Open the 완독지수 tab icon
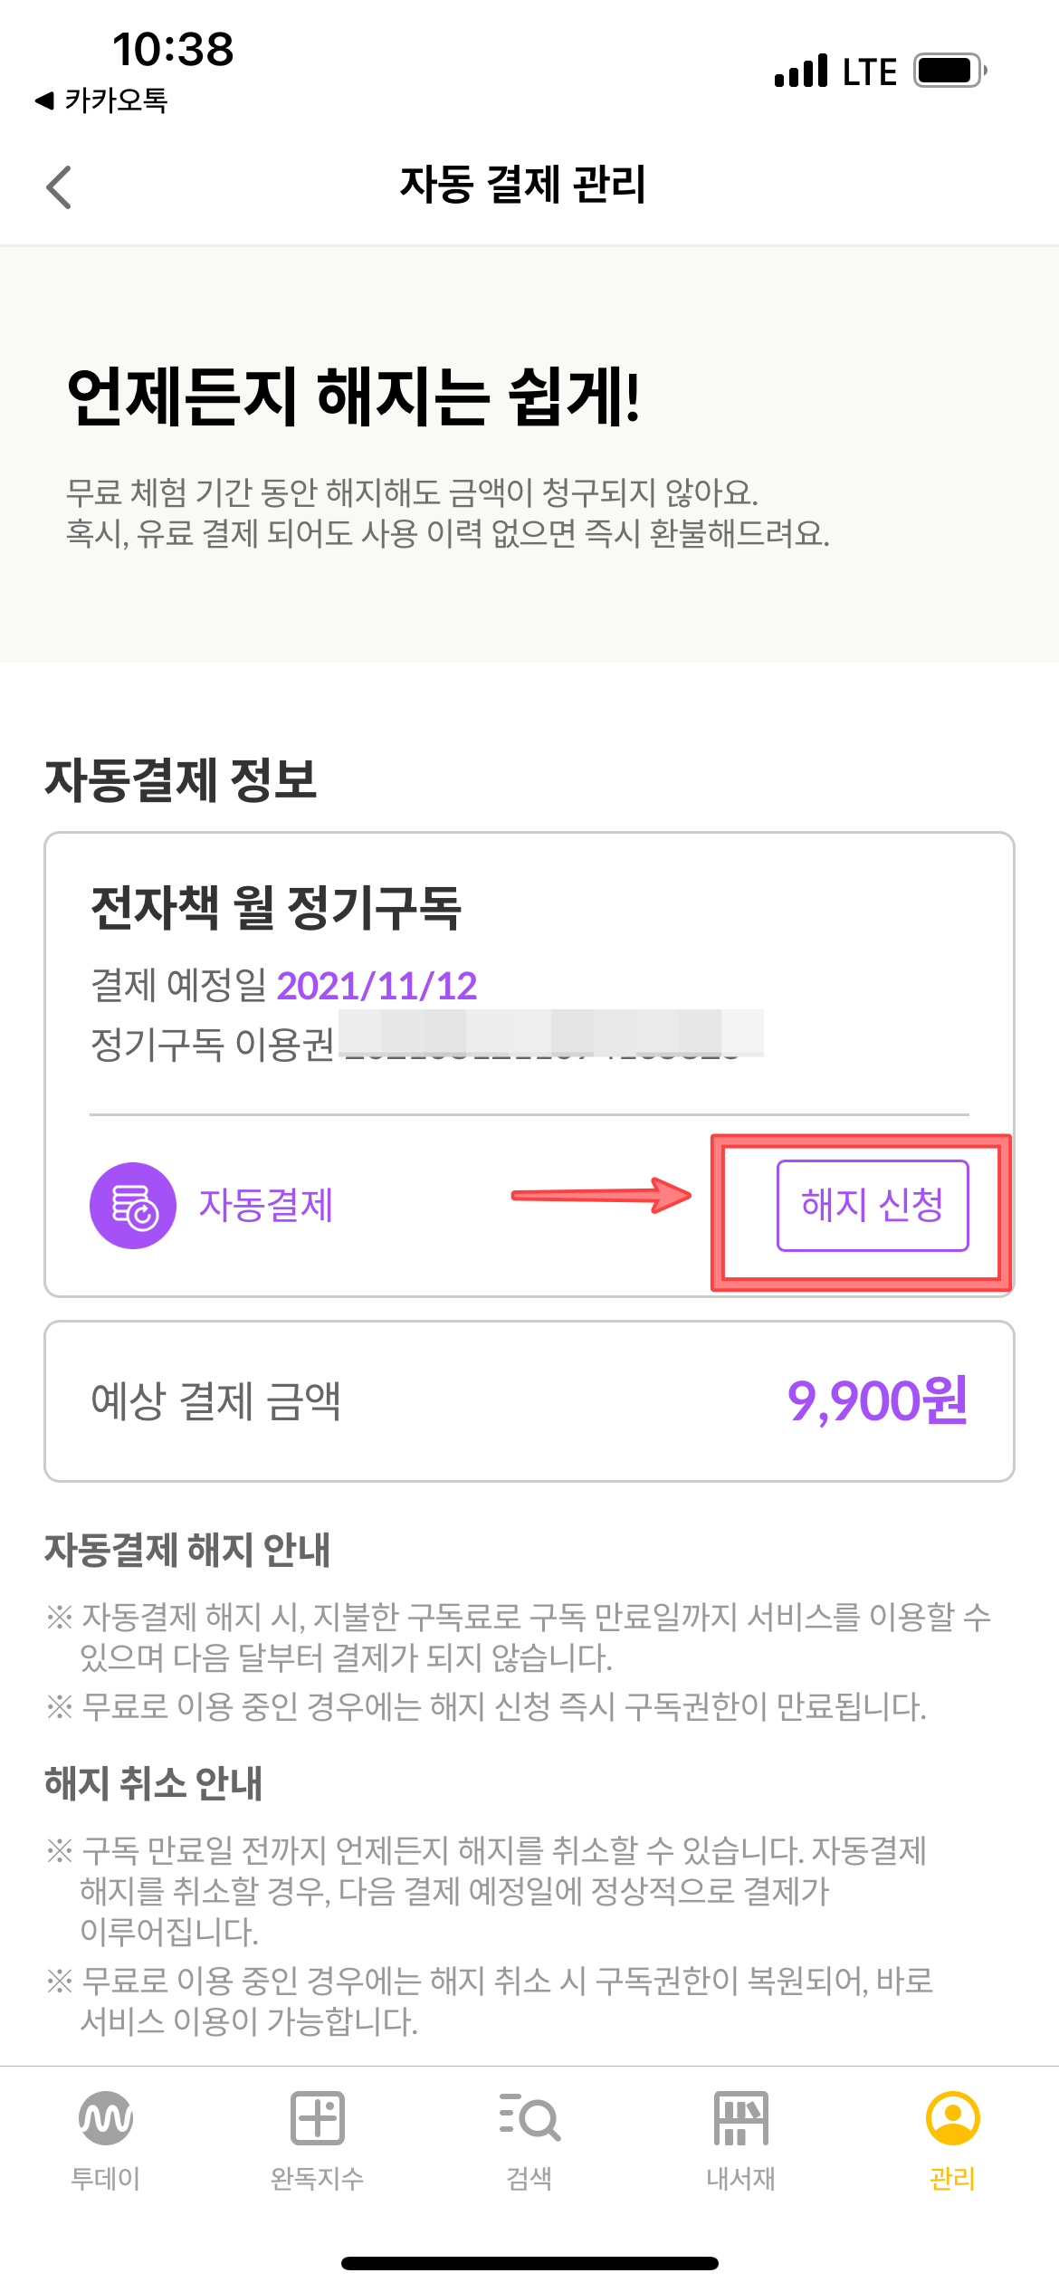Viewport: 1059px width, 2292px height. click(x=318, y=2118)
